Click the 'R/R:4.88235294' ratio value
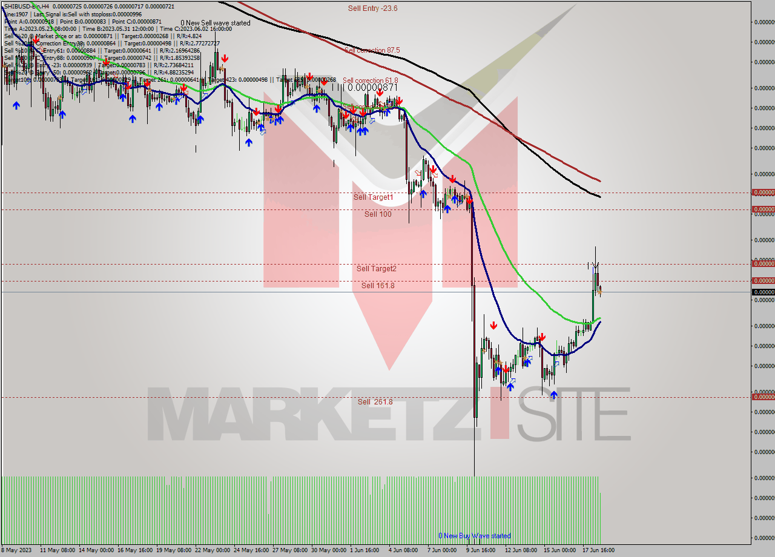The width and height of the screenshot is (775, 557). click(x=174, y=73)
